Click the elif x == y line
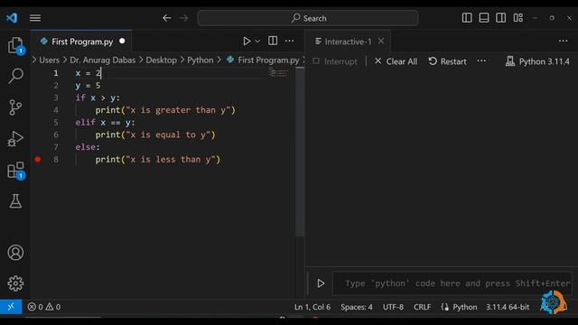578x325 pixels. click(x=105, y=123)
